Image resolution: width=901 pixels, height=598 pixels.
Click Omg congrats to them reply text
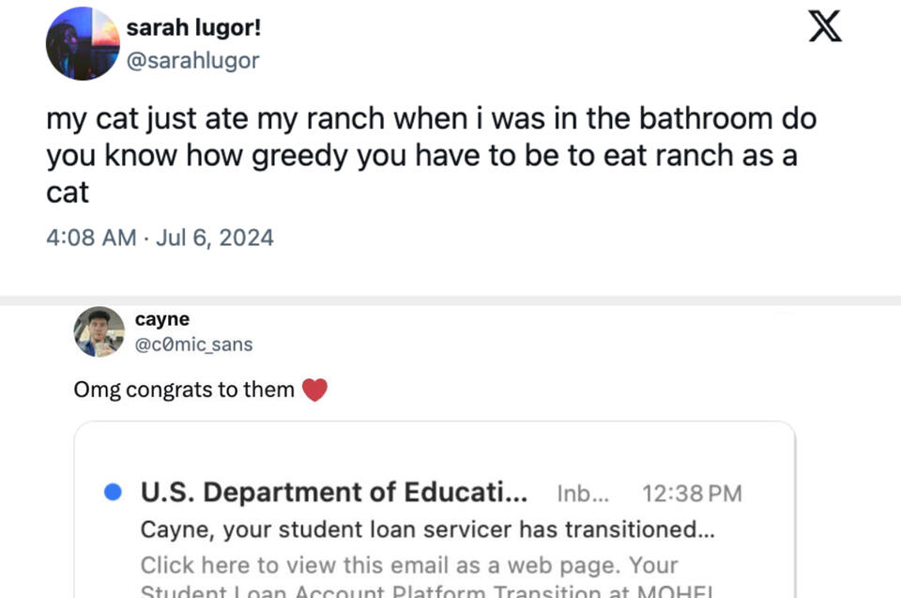click(x=181, y=388)
